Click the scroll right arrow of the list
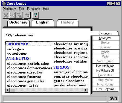The image size is (122, 103). (x=86, y=90)
